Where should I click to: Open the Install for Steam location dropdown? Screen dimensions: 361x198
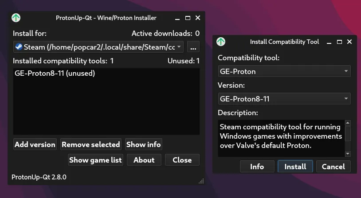[98, 47]
